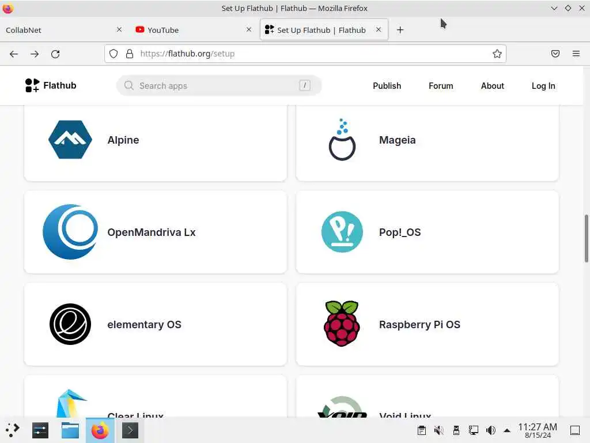
Task: Open Alpine setup instructions
Action: (x=156, y=143)
